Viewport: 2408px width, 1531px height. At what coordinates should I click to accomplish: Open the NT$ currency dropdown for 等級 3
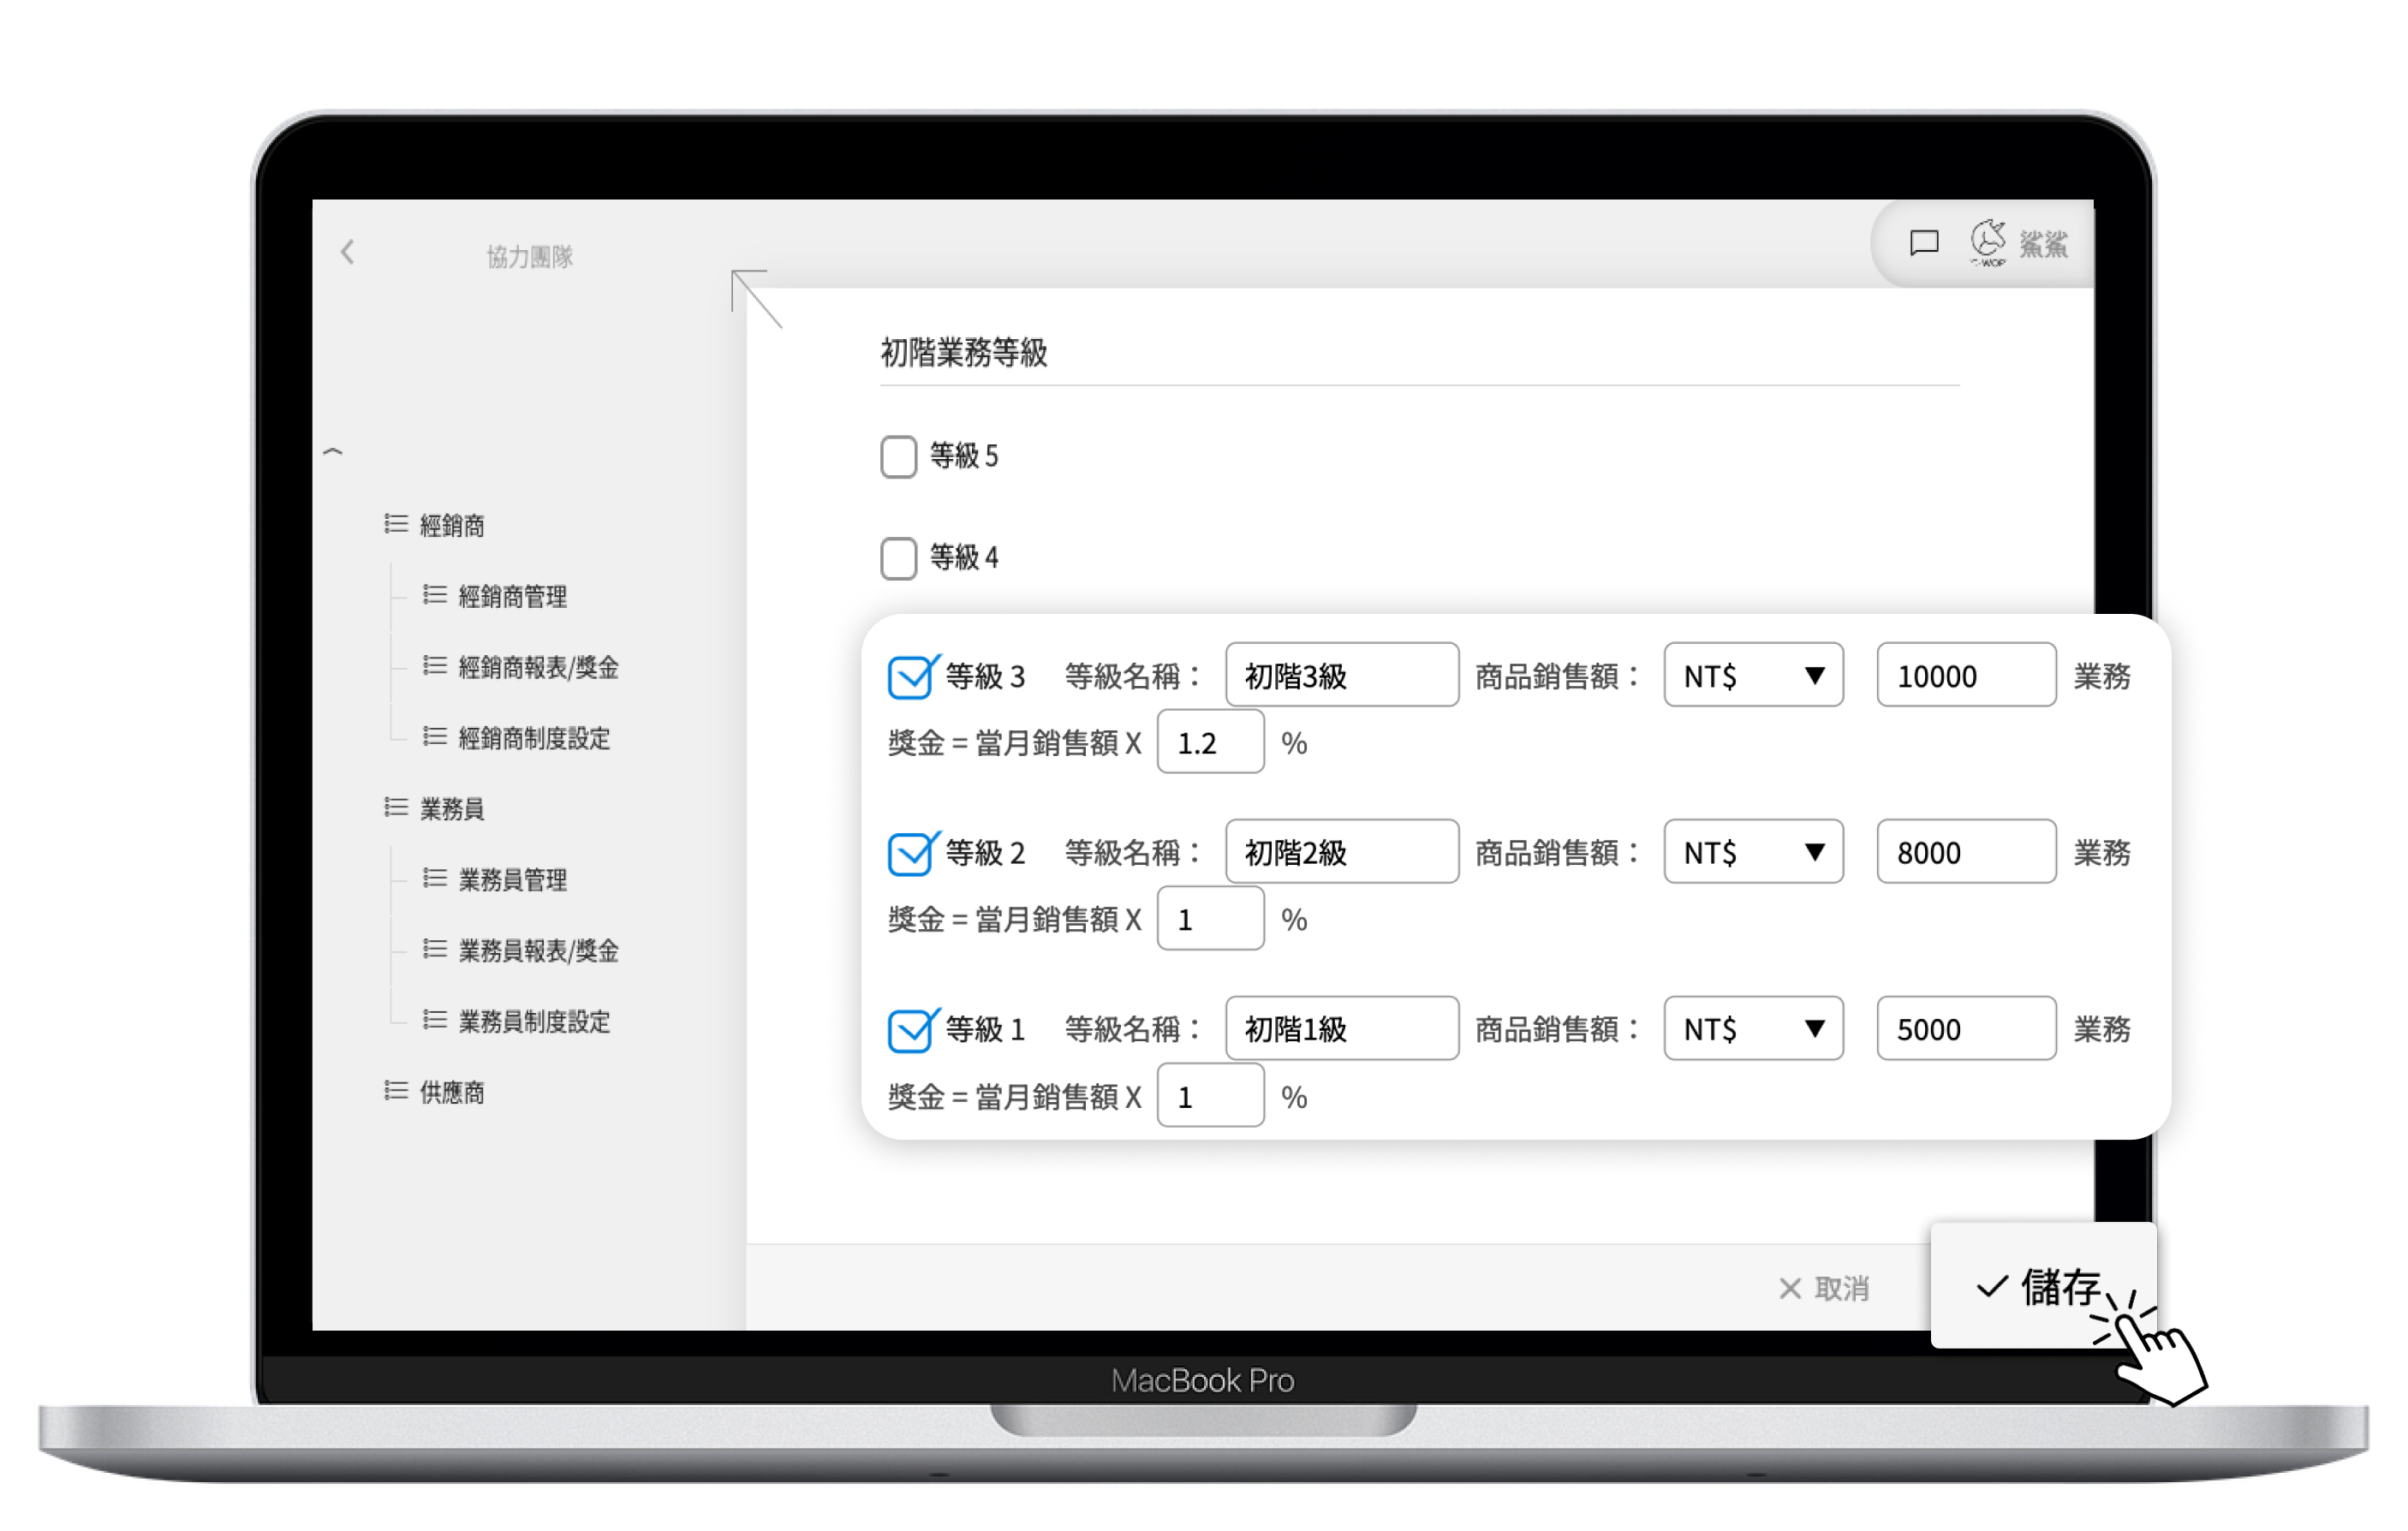(1753, 676)
